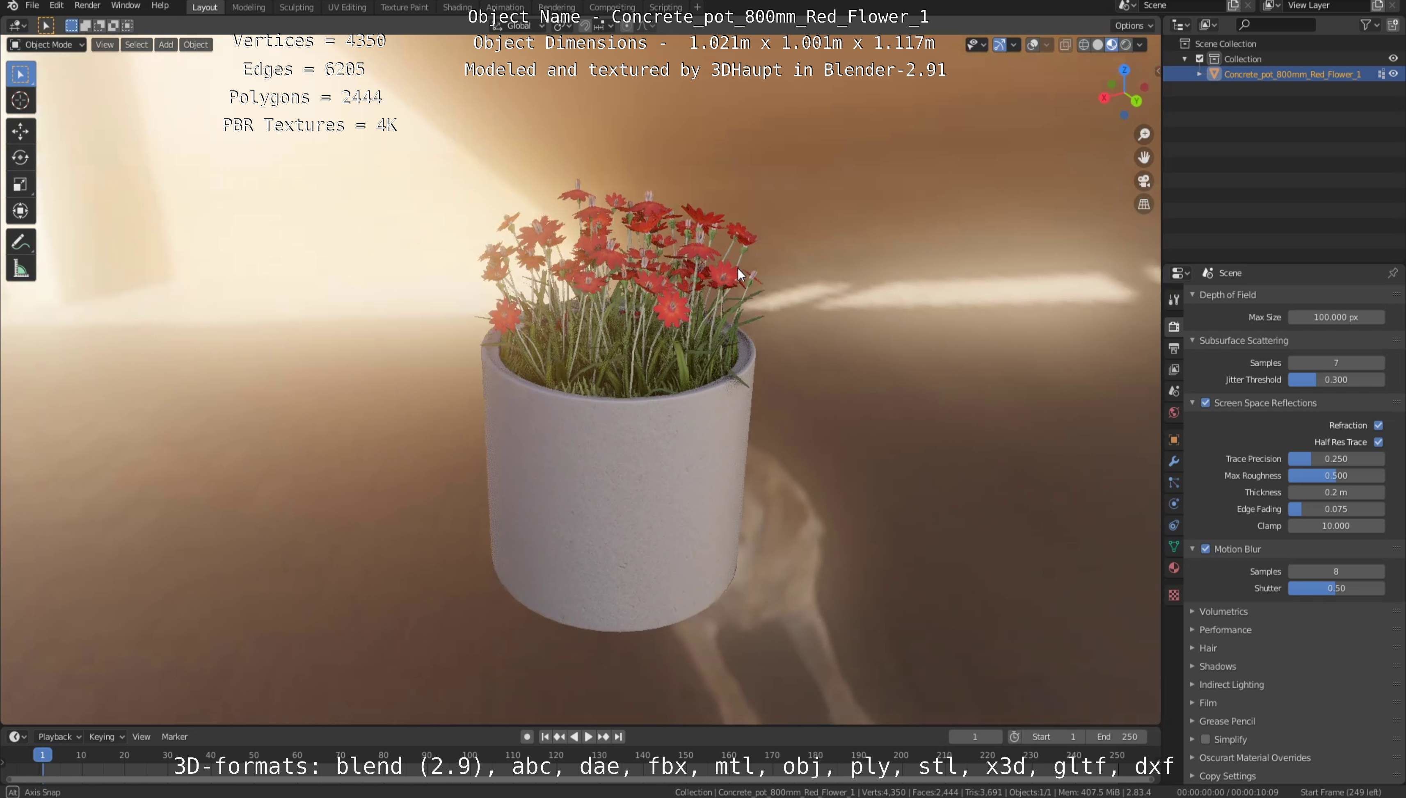Click the pan view hand icon
This screenshot has height=798, width=1406.
pos(1144,158)
